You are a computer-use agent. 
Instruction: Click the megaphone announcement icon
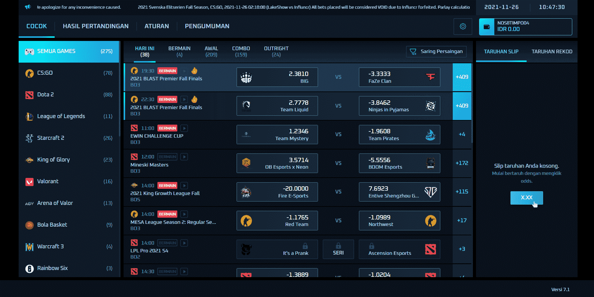click(x=28, y=7)
